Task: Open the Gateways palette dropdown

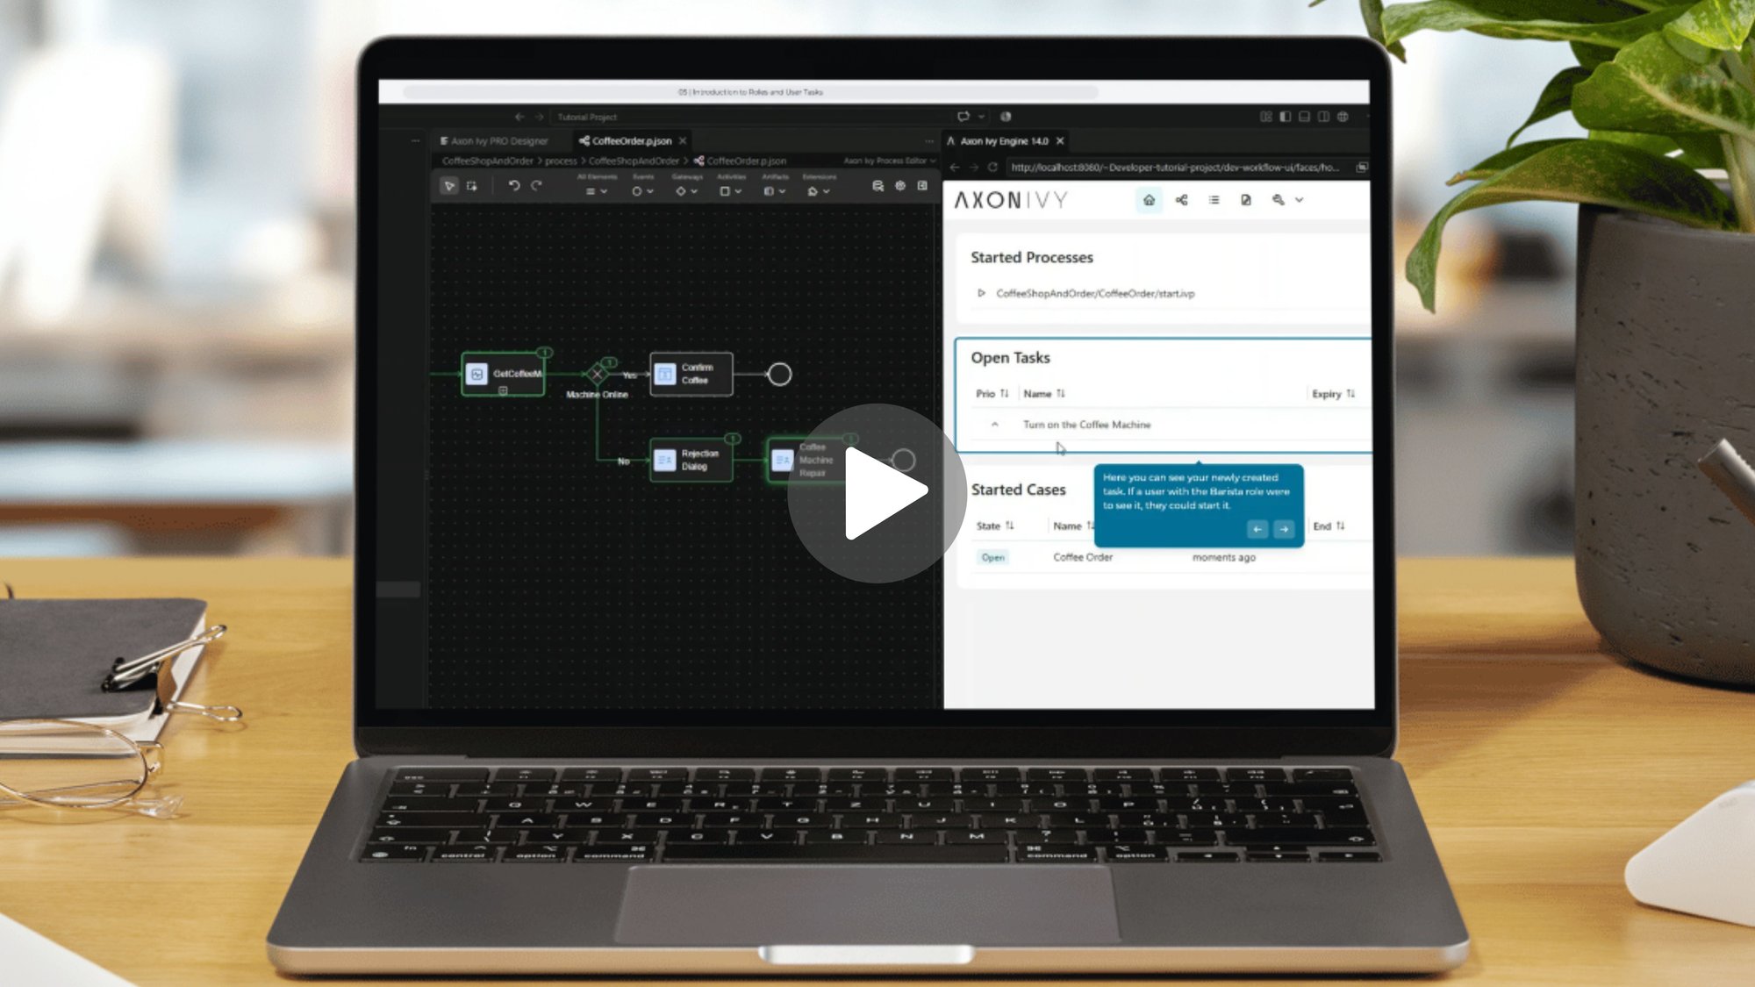Action: point(686,190)
